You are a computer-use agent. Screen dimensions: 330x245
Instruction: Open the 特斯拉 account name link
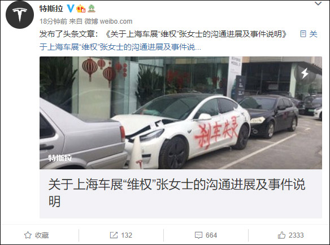(51, 8)
